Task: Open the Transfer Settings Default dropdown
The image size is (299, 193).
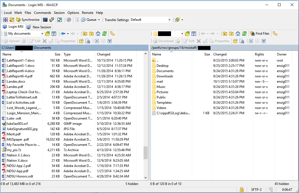Action: click(x=169, y=20)
